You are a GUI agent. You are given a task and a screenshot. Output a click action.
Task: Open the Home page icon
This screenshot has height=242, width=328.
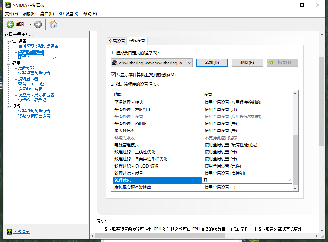coord(53,24)
